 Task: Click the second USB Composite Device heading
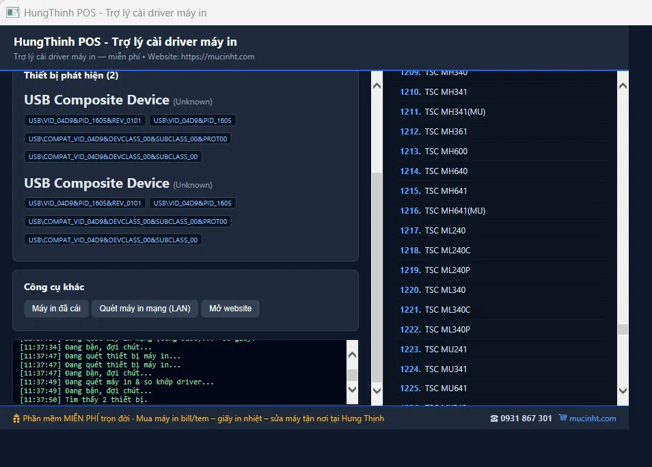[96, 183]
